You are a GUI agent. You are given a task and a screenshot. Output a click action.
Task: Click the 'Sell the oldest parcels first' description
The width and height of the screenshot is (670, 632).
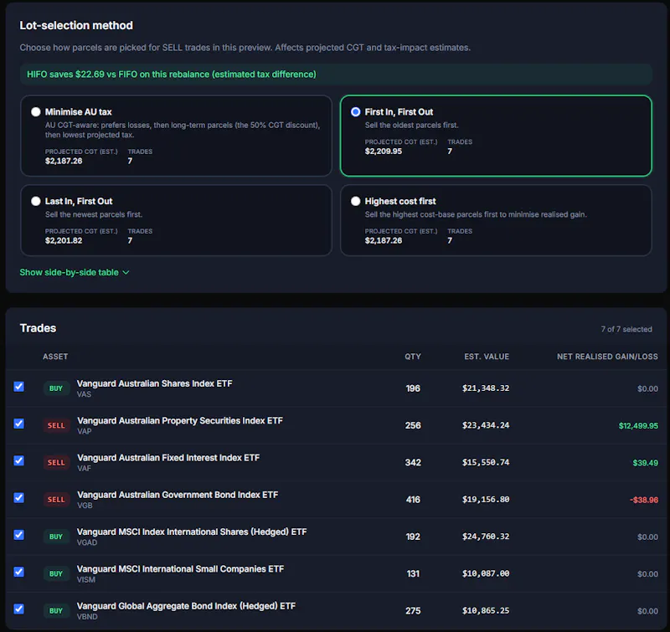point(411,125)
